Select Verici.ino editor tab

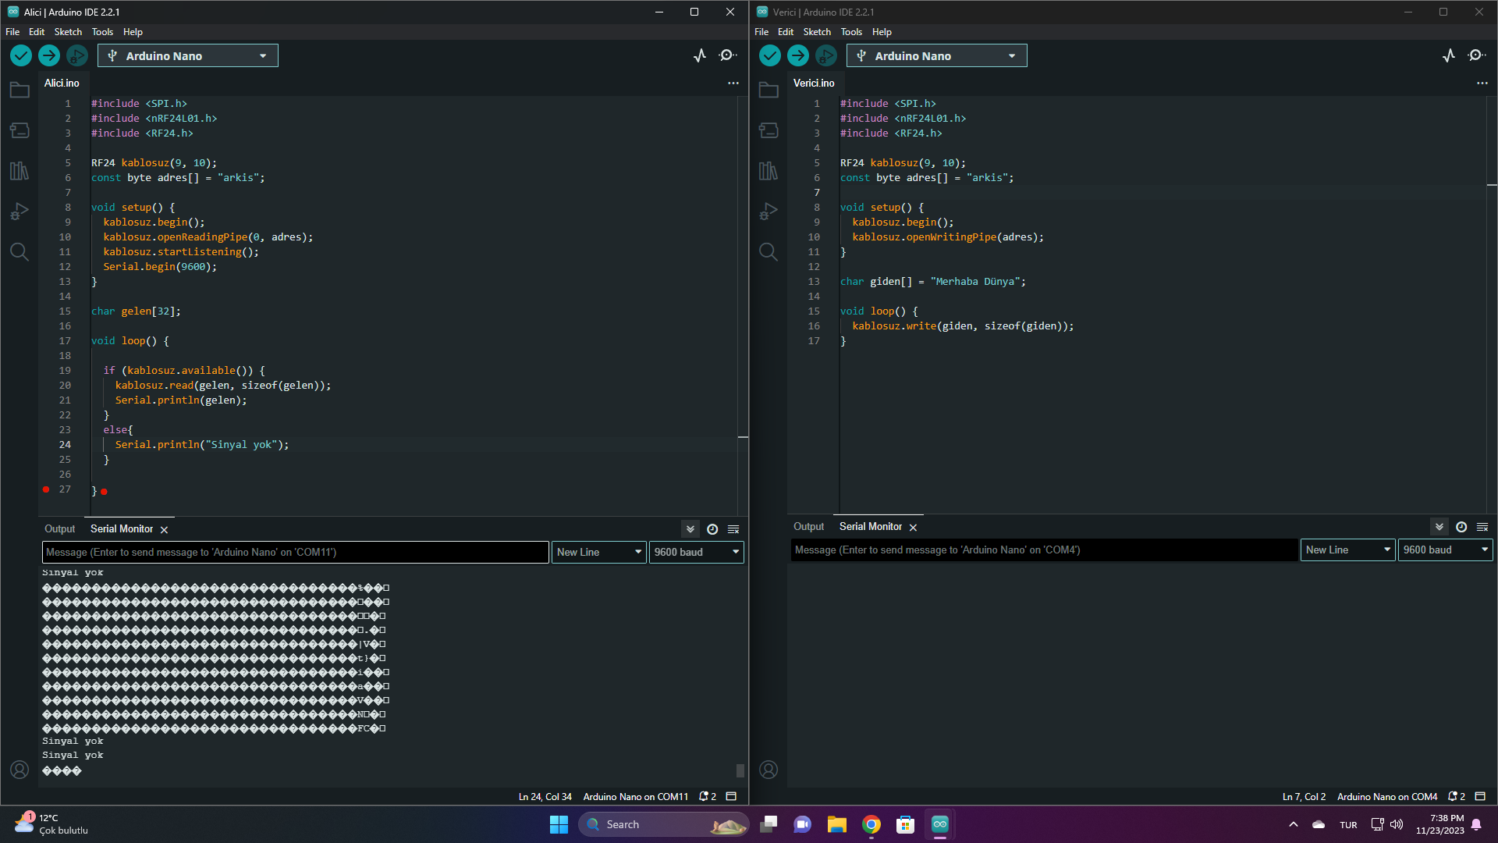(x=814, y=83)
